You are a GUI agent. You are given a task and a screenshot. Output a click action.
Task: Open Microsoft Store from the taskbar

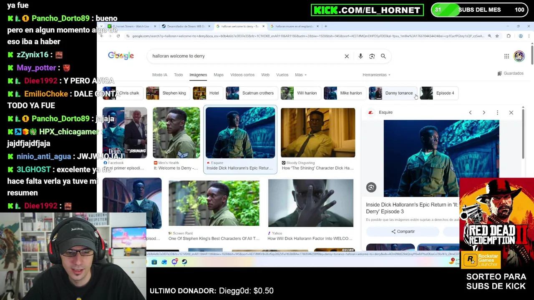click(154, 262)
